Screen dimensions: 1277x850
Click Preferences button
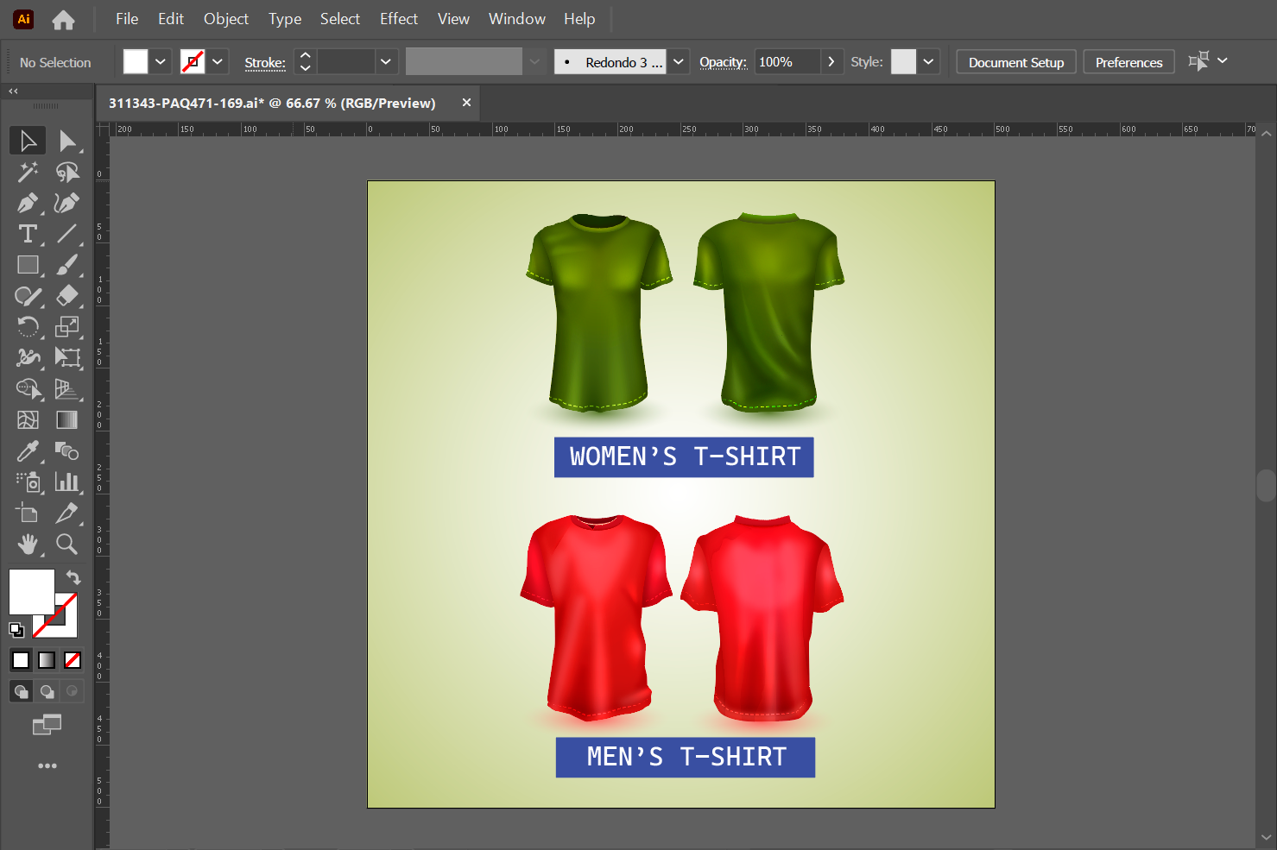pos(1128,62)
